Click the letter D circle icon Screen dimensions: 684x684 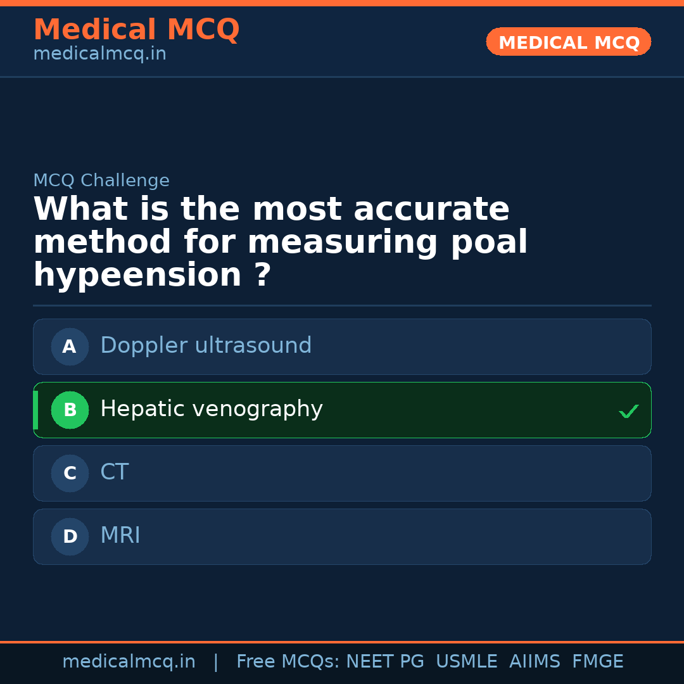point(70,536)
